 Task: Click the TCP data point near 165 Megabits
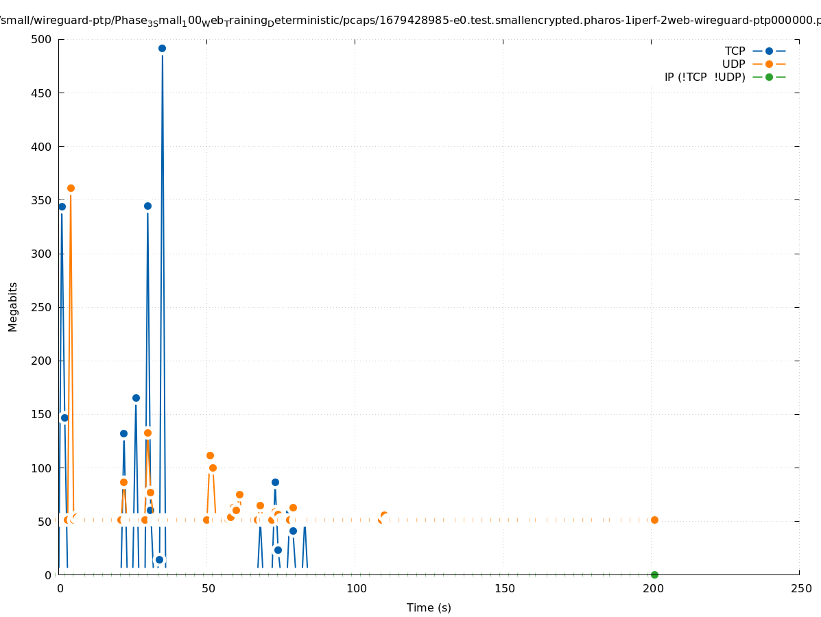(136, 398)
